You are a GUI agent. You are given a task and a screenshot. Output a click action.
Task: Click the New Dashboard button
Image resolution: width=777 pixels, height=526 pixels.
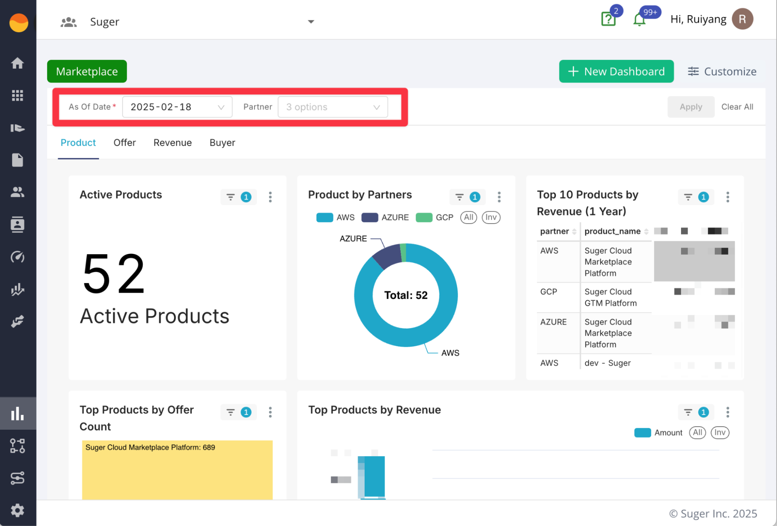coord(616,71)
